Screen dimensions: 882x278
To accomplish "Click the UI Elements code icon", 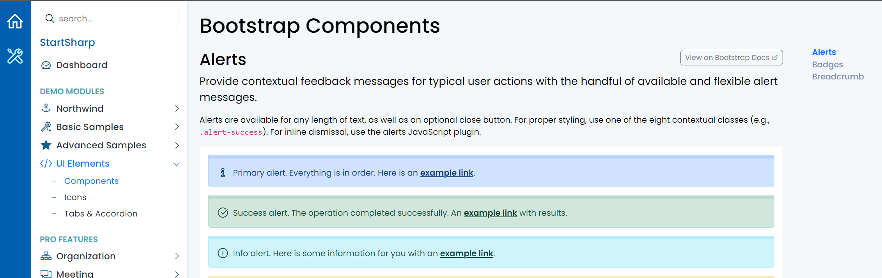I will pos(46,164).
